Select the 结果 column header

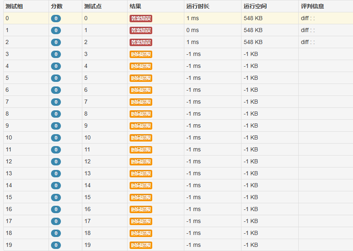(x=135, y=6)
